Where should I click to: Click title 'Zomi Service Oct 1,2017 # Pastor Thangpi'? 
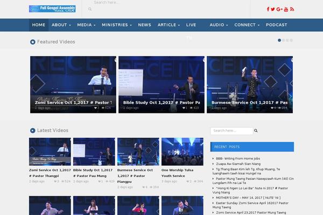click(50, 173)
